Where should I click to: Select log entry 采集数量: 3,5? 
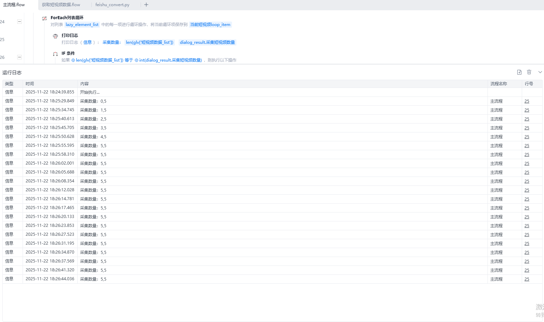[93, 128]
